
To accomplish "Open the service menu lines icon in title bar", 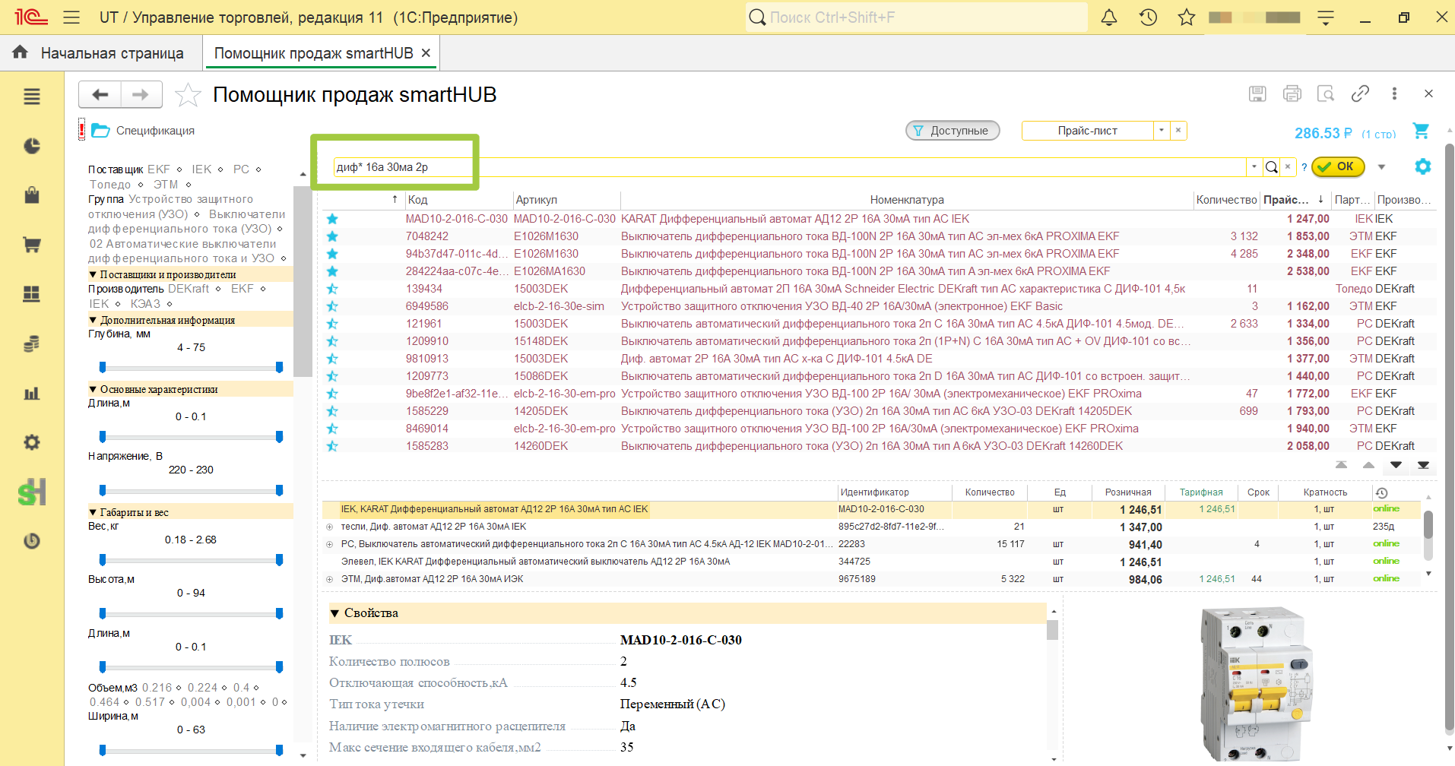I will click(1326, 17).
